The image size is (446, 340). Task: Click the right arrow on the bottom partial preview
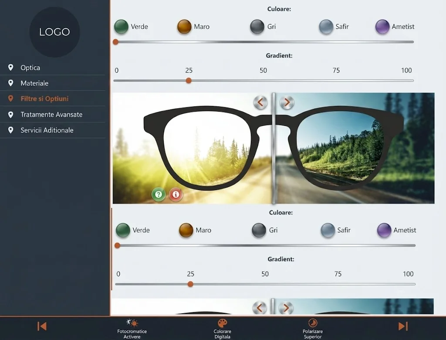click(x=286, y=308)
